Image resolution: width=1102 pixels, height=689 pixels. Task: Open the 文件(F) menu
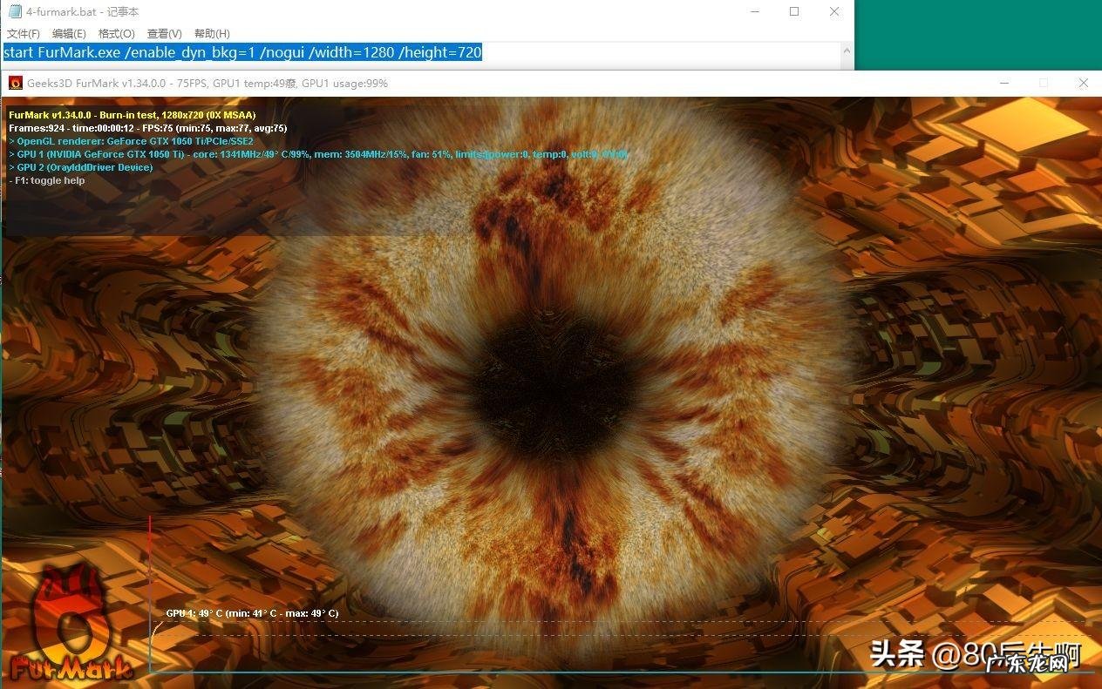24,33
